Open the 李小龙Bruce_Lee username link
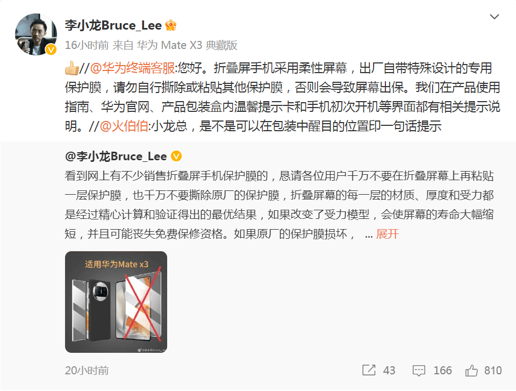 (x=113, y=25)
